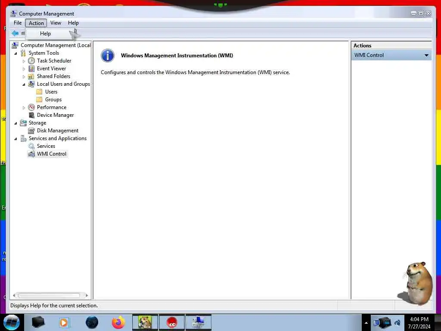This screenshot has height=331, width=441.
Task: Click the Services and Applications icon
Action: (23, 138)
